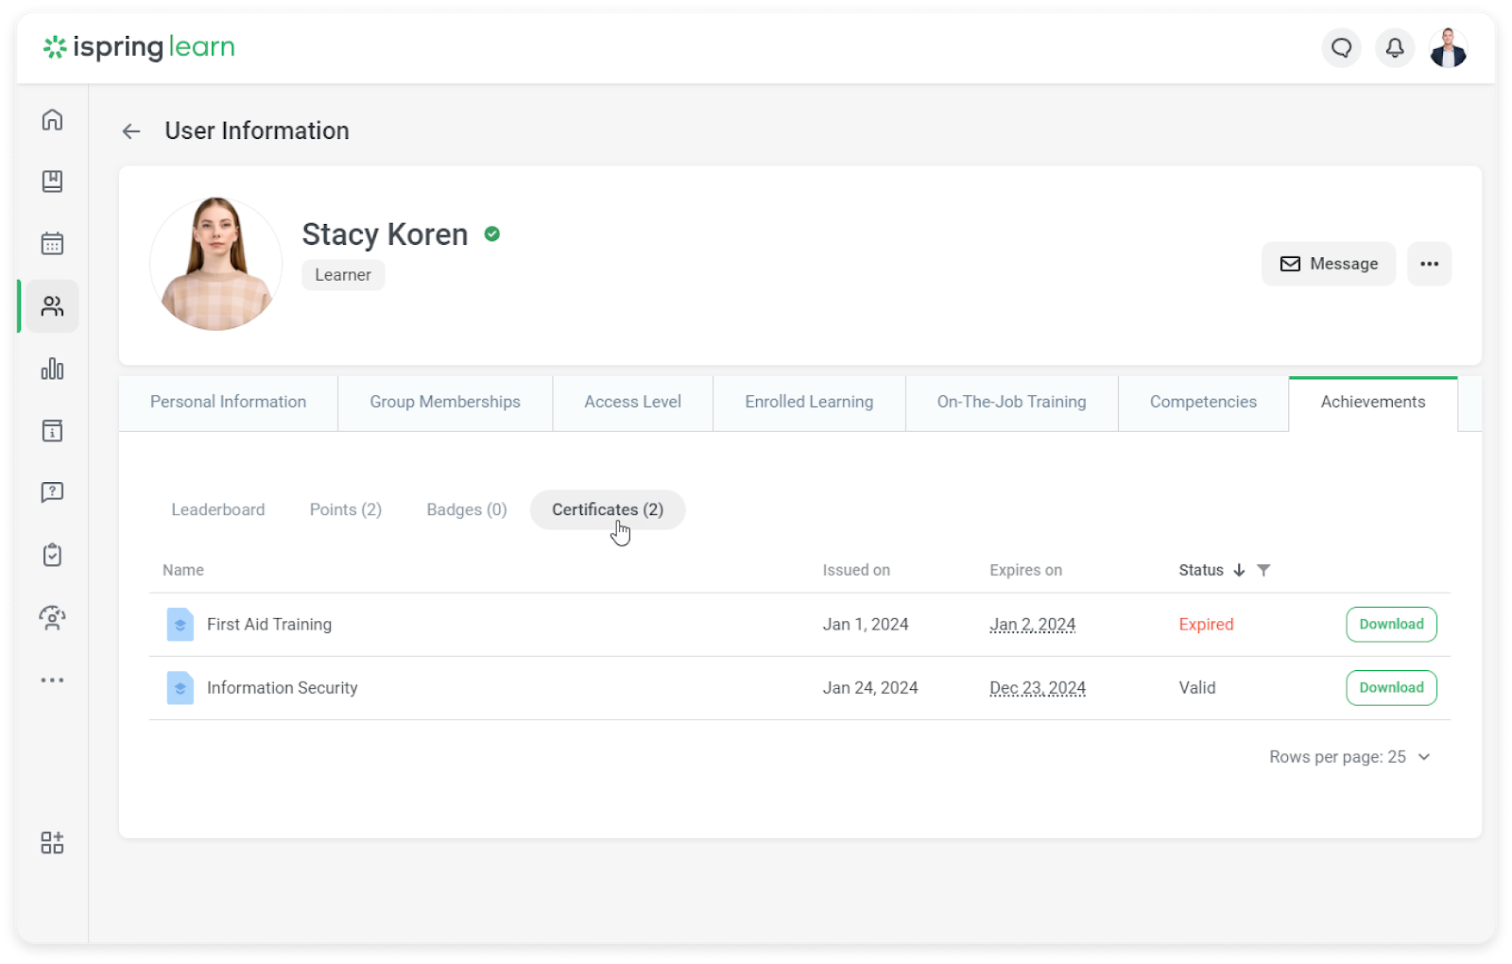Download the Information Security certificate

(x=1391, y=688)
